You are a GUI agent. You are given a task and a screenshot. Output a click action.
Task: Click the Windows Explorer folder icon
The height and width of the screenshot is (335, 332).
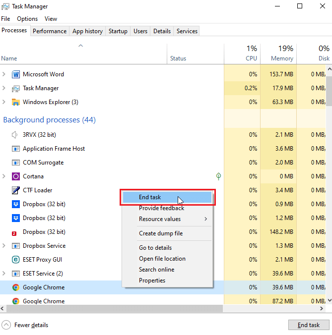point(15,102)
